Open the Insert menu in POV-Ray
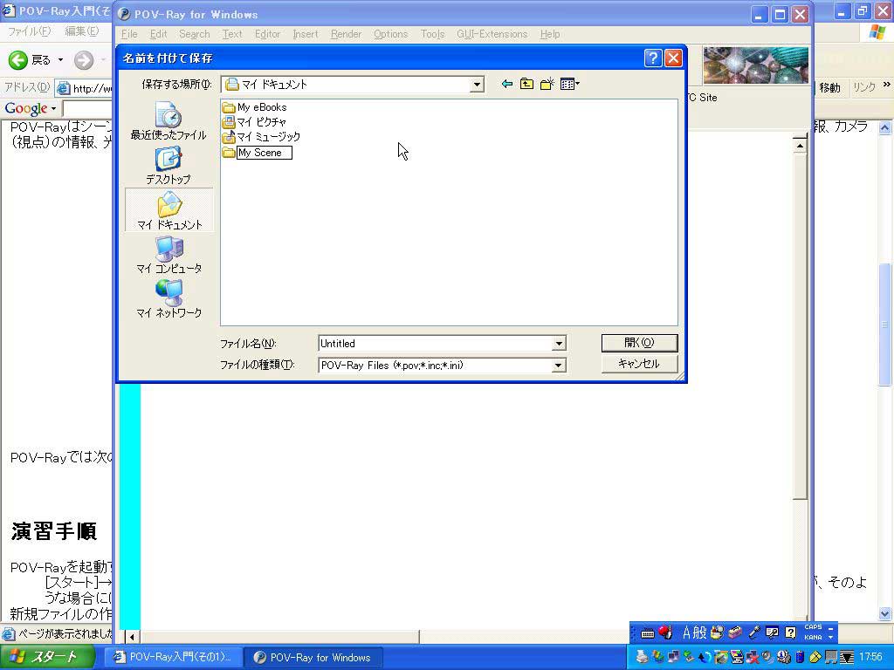 click(306, 34)
